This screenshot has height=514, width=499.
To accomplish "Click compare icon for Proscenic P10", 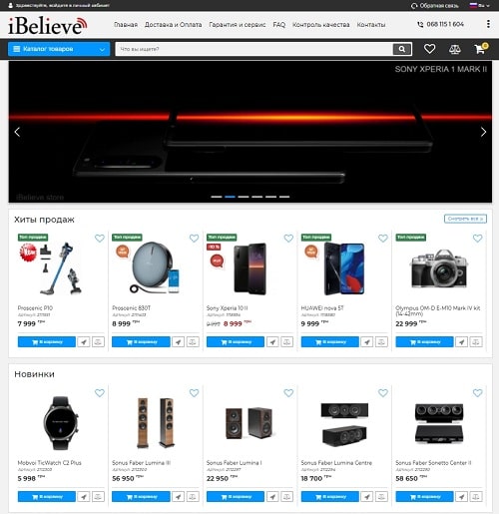I will click(x=98, y=341).
